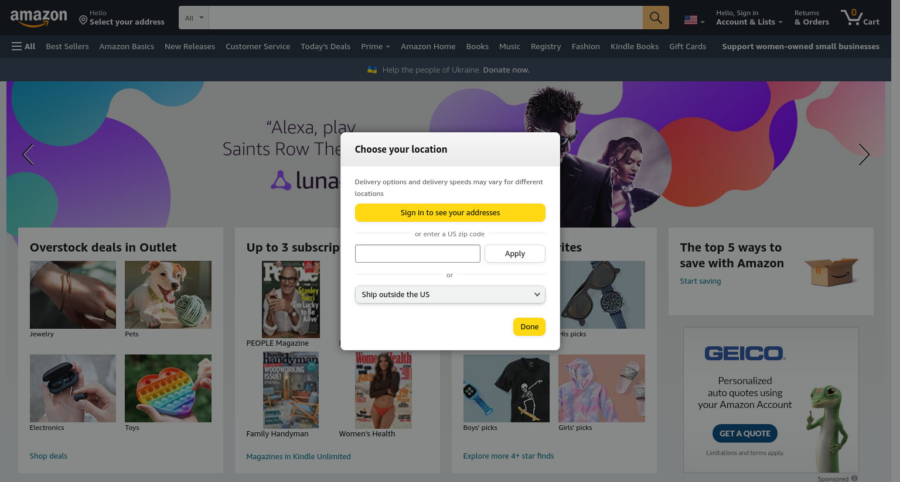Click the Amazon logo
This screenshot has width=900, height=482.
click(x=39, y=18)
